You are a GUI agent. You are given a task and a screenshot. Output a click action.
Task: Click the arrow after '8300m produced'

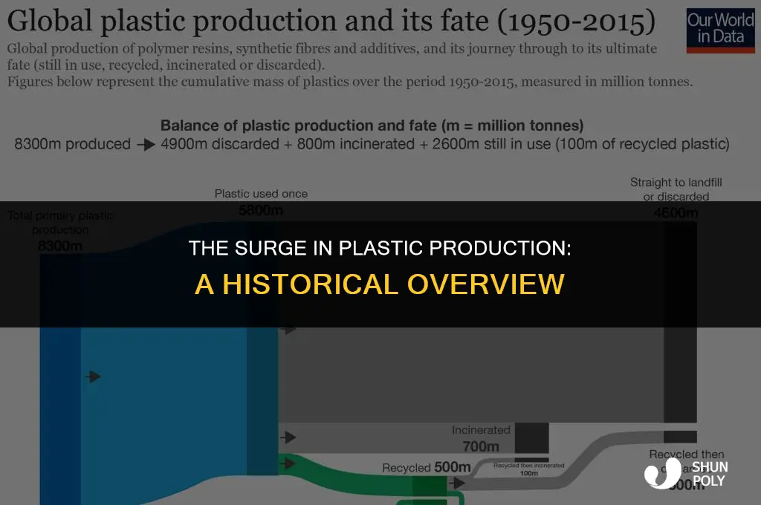(x=146, y=144)
